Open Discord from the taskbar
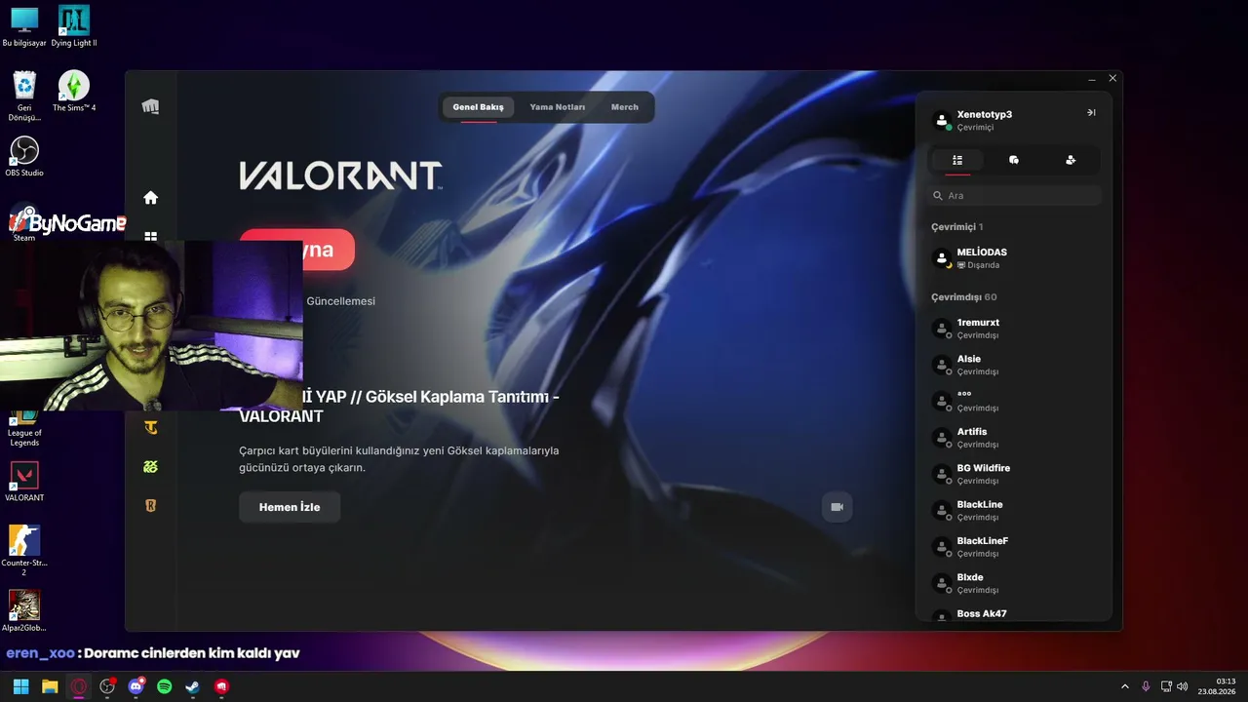Viewport: 1248px width, 702px height. click(x=136, y=686)
